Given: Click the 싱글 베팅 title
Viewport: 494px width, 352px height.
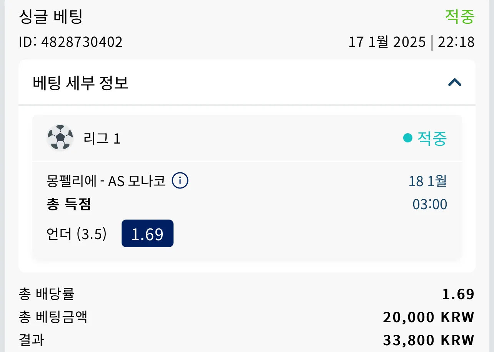Looking at the screenshot, I should click(51, 17).
